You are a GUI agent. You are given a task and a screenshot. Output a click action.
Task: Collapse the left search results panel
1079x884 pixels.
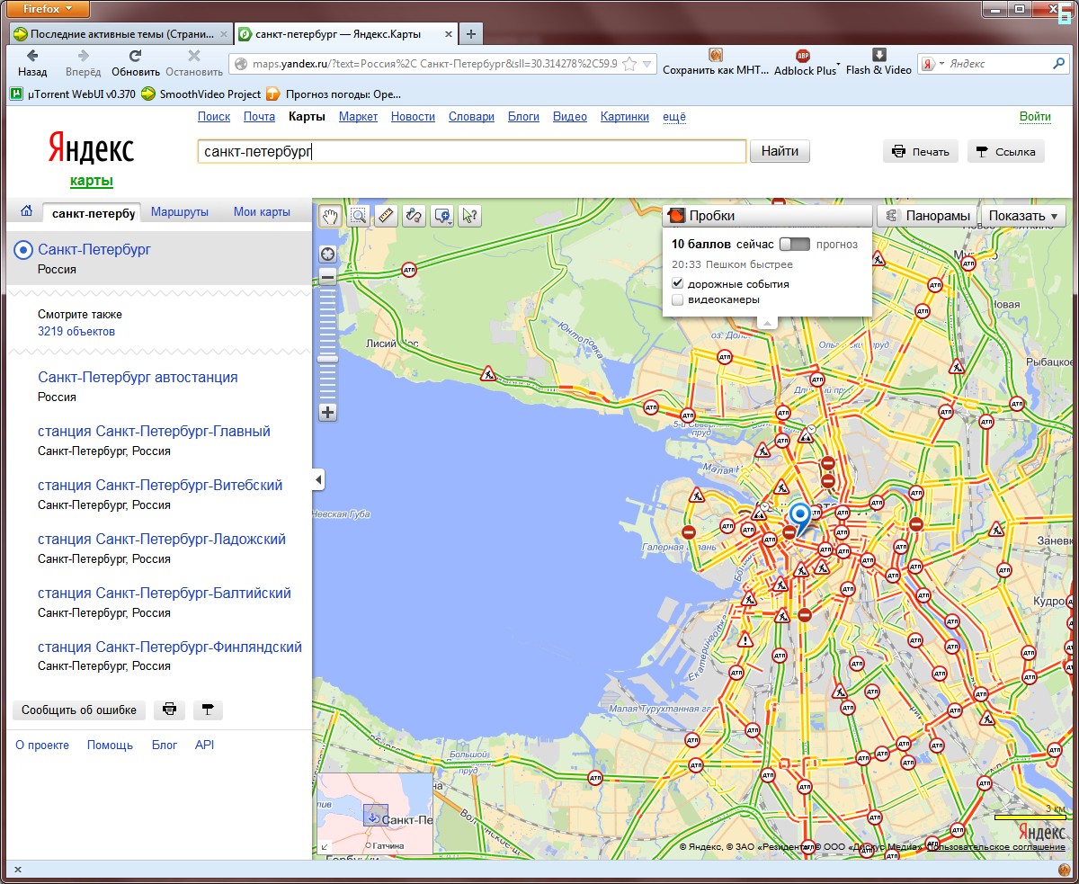[x=318, y=481]
